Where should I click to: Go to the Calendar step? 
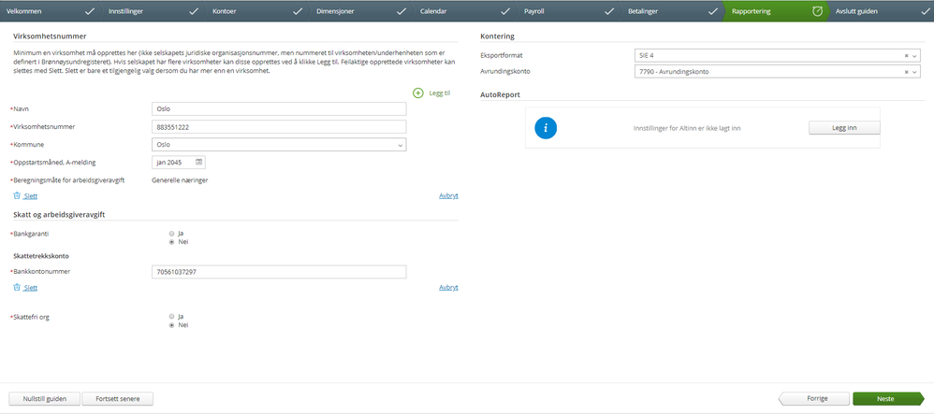(463, 11)
